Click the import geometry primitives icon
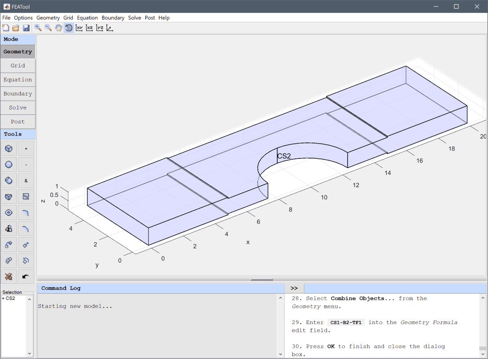The image size is (488, 359). [9, 229]
